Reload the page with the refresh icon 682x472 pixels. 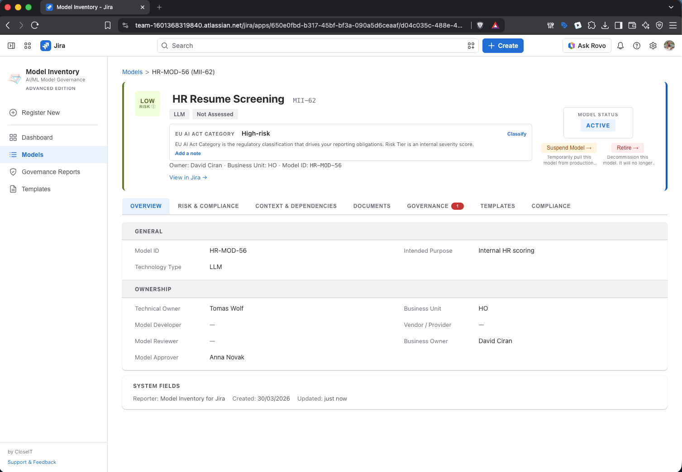tap(35, 25)
